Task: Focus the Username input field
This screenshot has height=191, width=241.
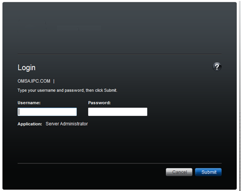Action: [x=47, y=112]
